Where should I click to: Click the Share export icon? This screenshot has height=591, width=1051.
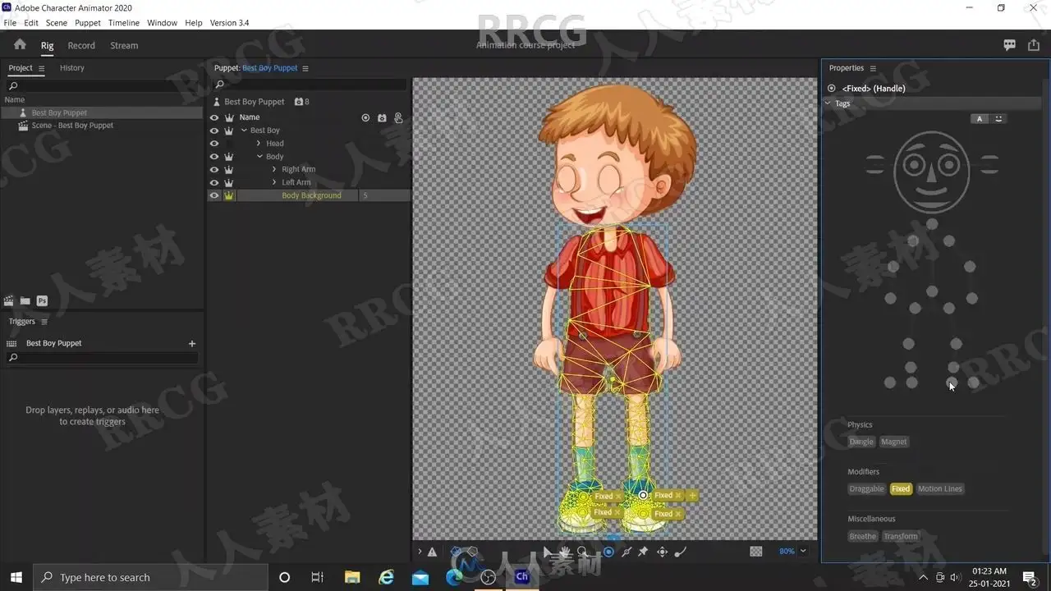(x=1034, y=45)
